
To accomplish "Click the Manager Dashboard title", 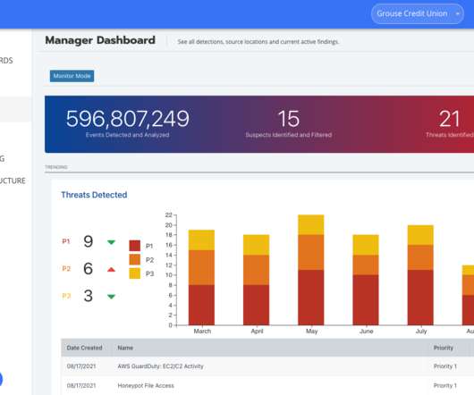I will (x=100, y=40).
